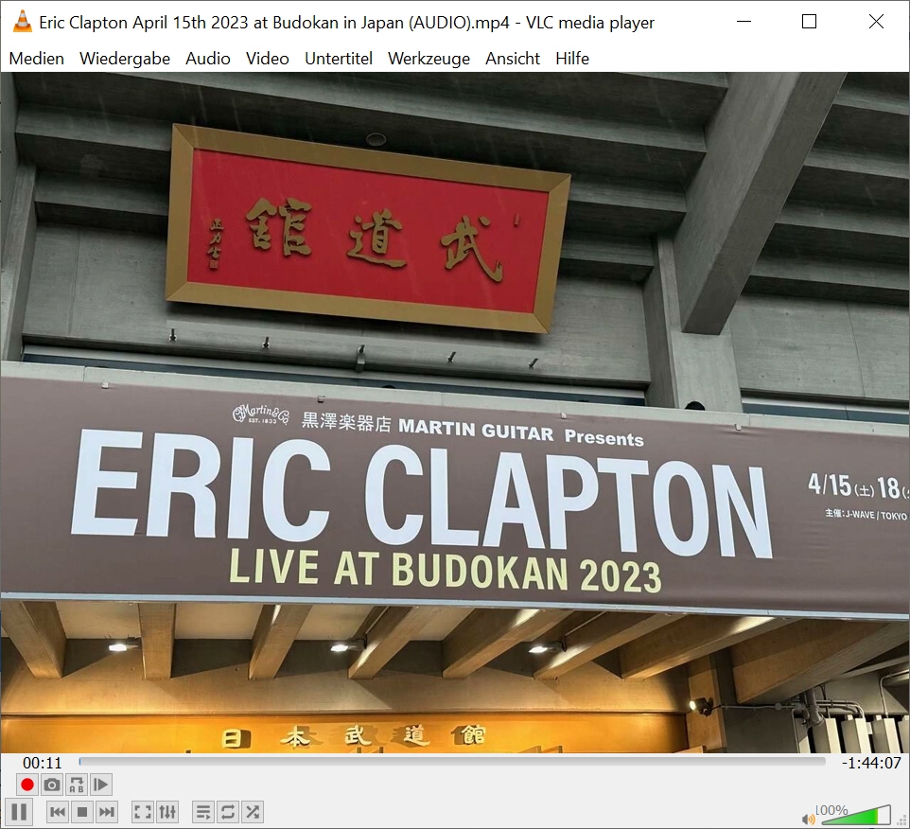Skip to the next media item
The width and height of the screenshot is (910, 829).
point(106,812)
